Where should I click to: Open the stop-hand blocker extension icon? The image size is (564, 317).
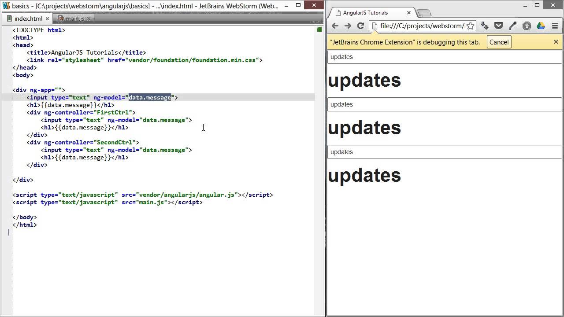pos(527,26)
